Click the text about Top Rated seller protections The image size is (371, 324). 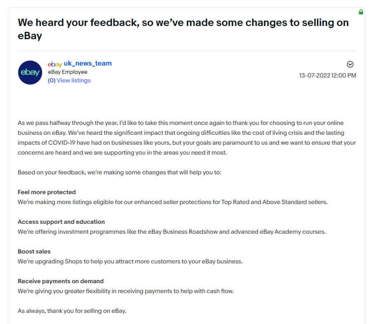click(173, 202)
